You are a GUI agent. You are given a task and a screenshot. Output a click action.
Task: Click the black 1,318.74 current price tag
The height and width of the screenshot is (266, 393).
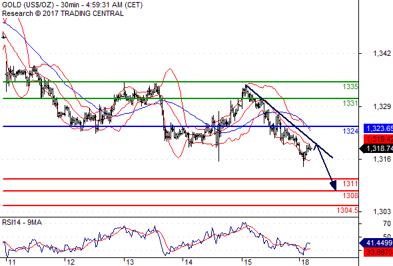[x=376, y=149]
